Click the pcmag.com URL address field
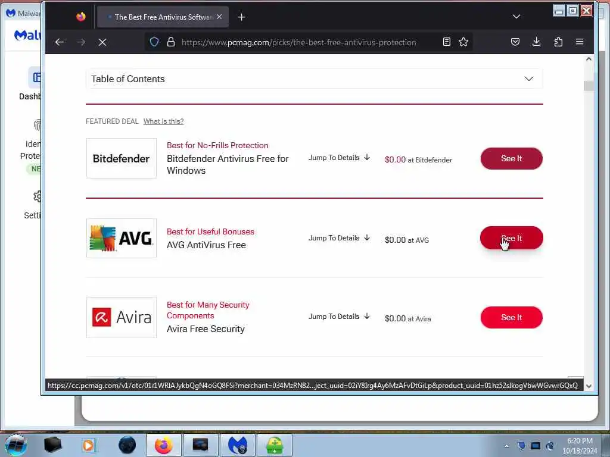Viewport: 610px width, 457px height. point(299,42)
